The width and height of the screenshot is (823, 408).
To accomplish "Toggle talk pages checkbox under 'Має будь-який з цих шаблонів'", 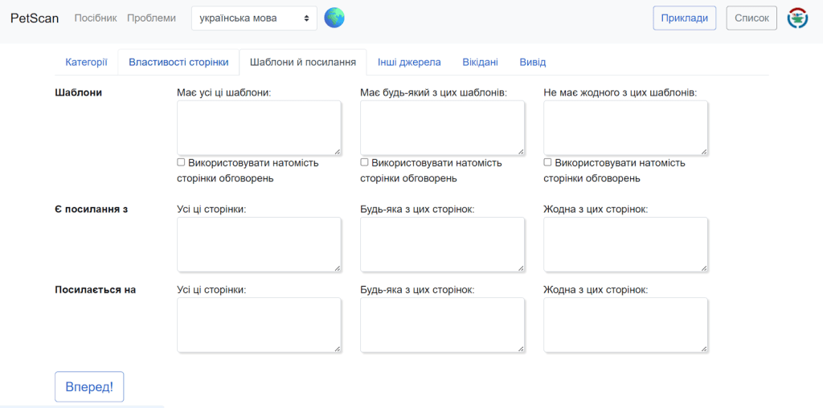I will [x=365, y=162].
